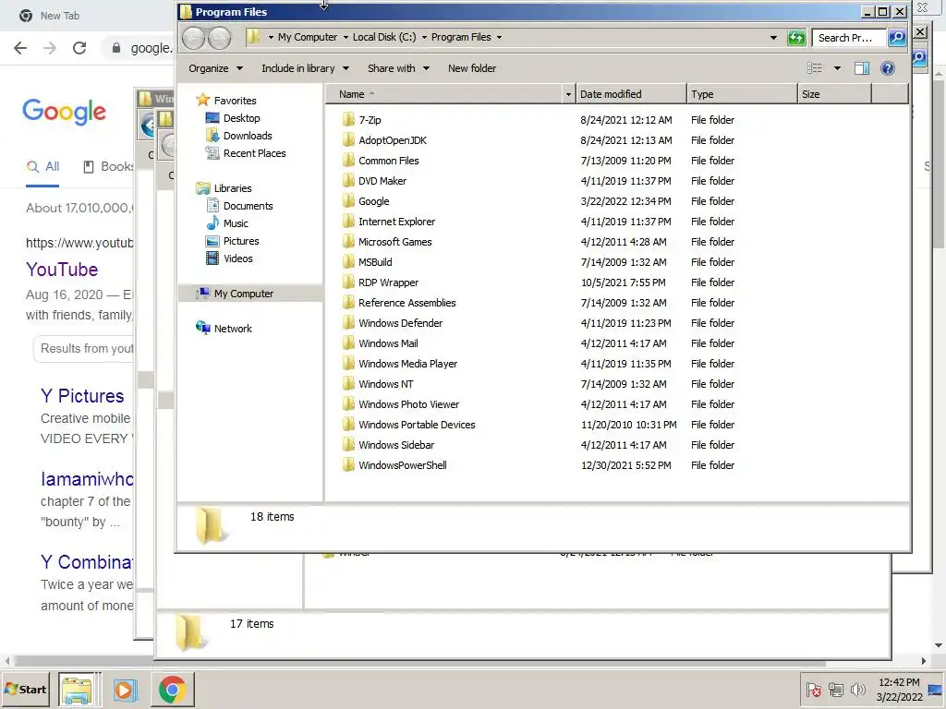Sort by the Name column

click(x=444, y=94)
